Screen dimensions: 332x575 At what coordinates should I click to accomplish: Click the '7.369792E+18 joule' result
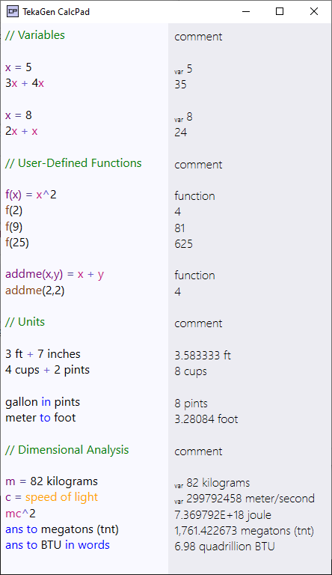223,515
